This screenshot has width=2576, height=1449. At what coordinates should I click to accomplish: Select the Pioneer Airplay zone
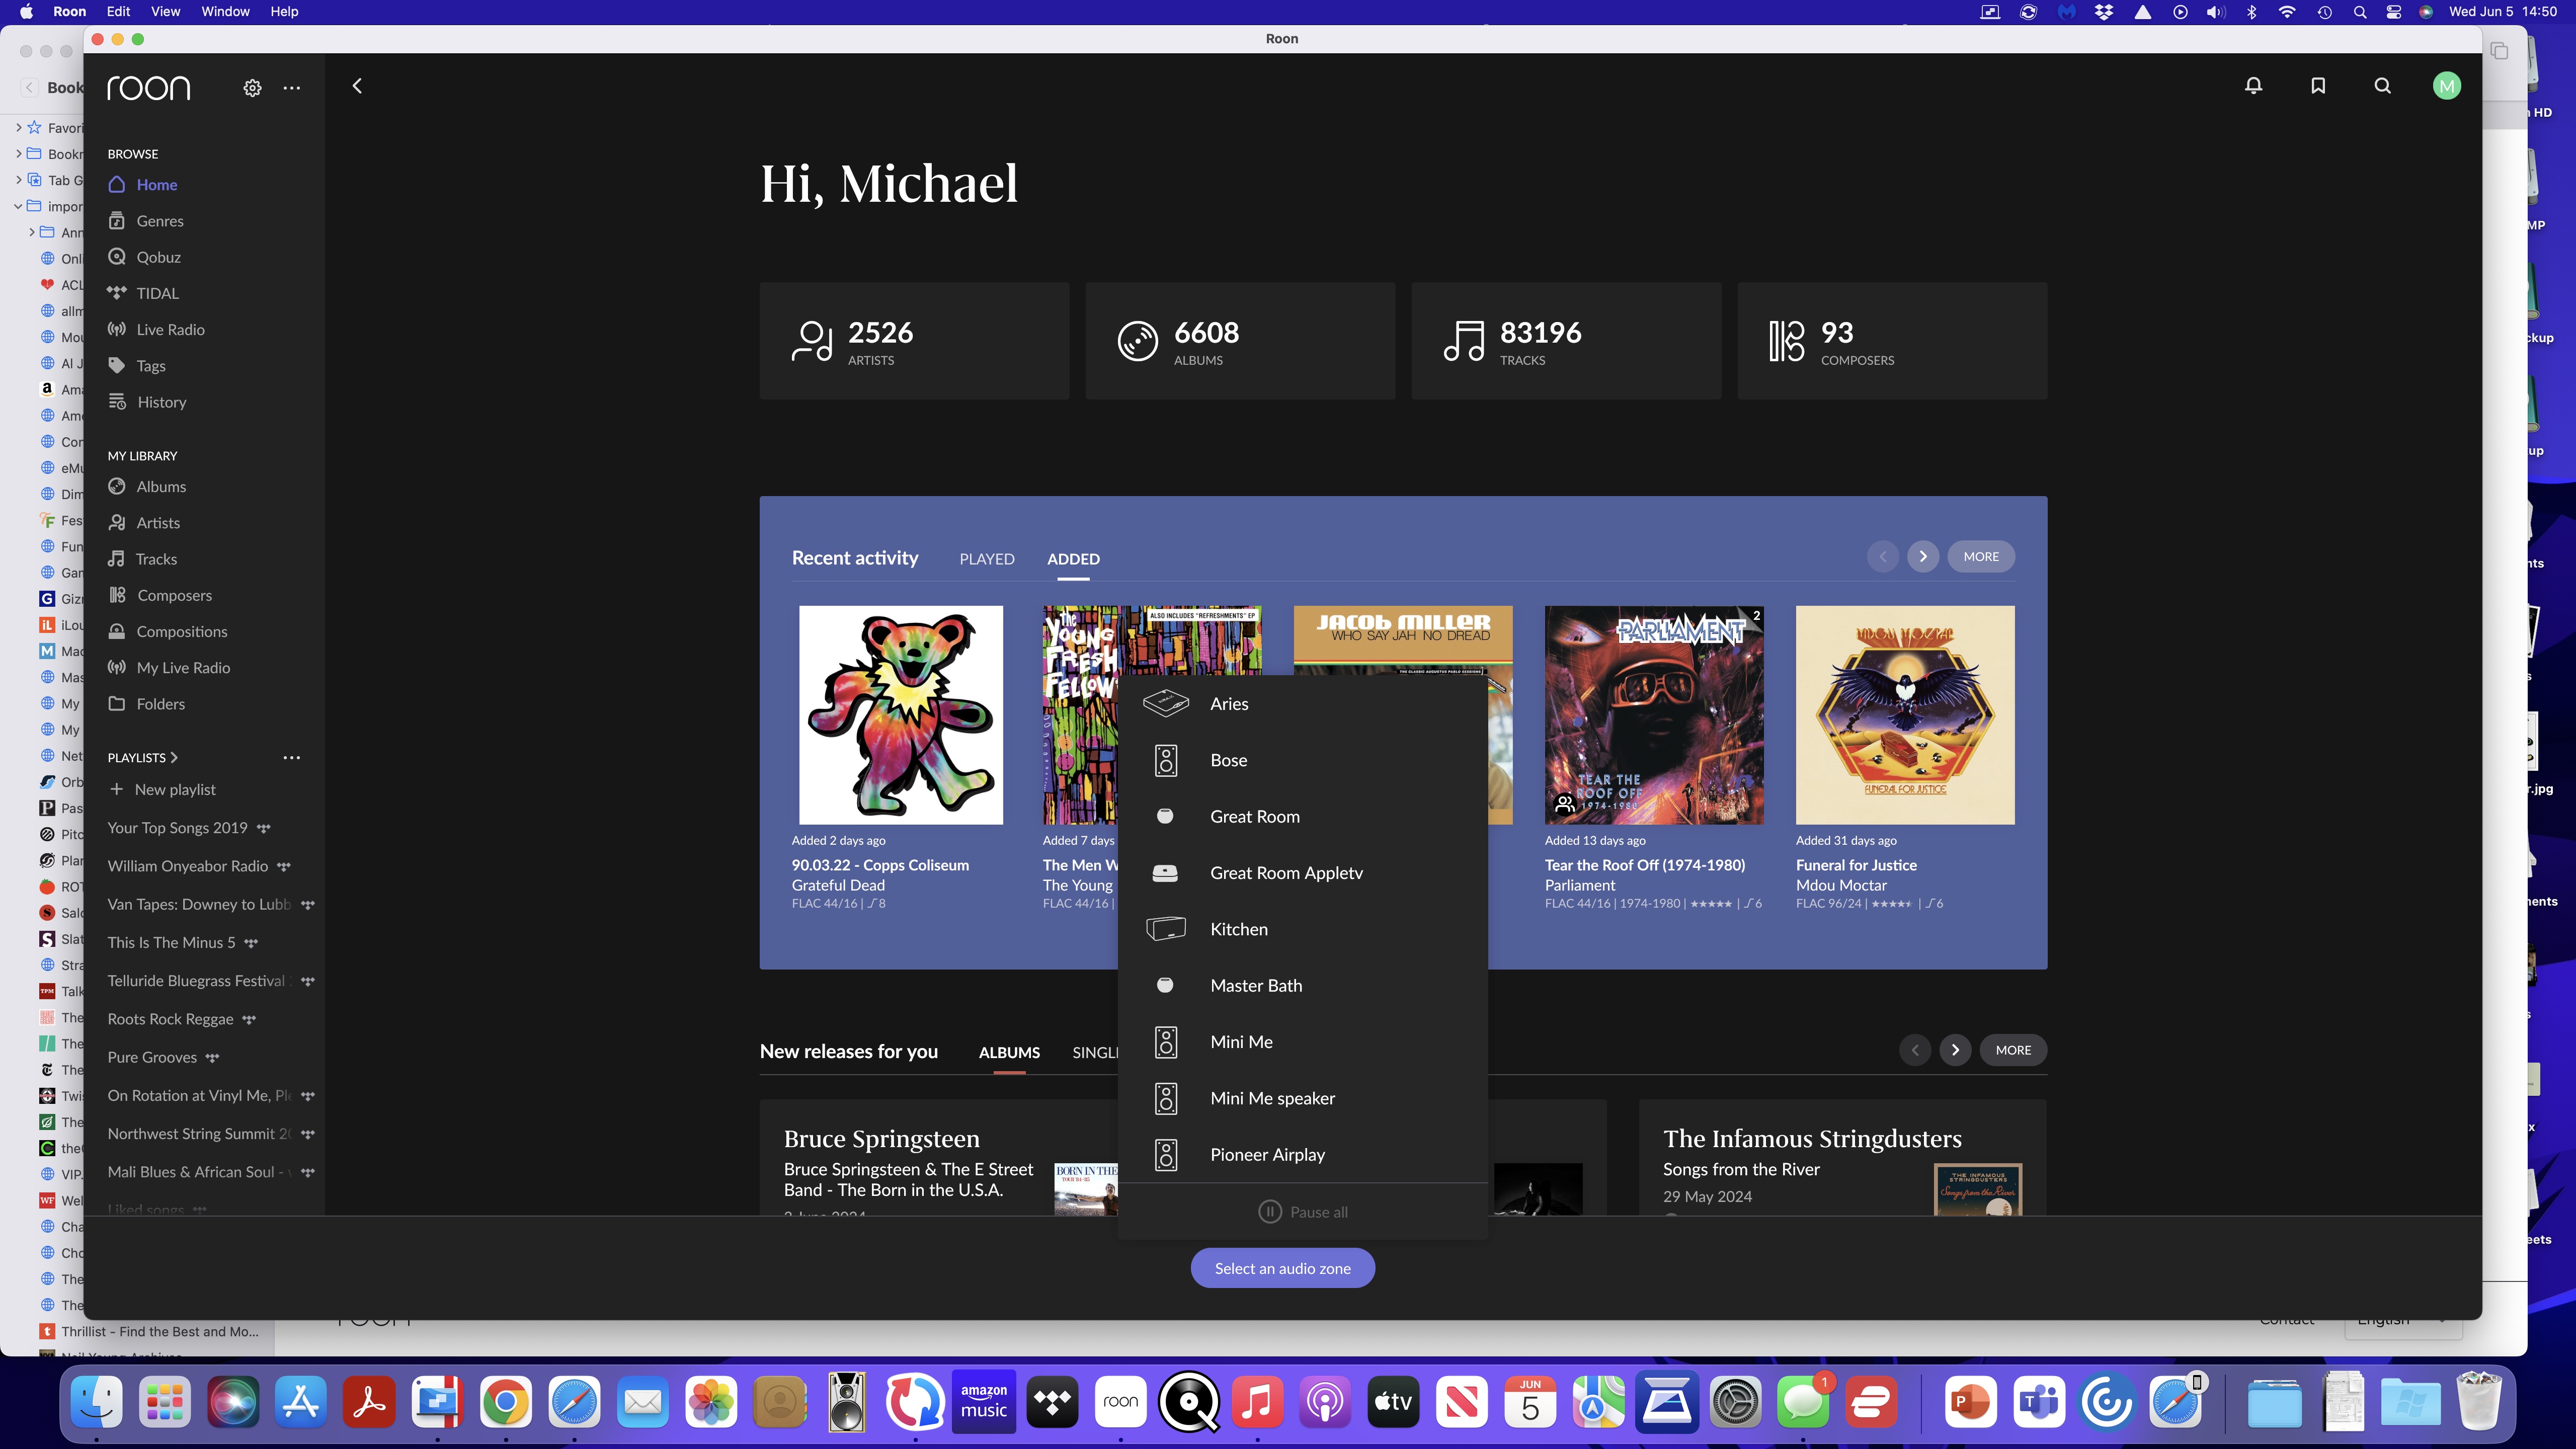click(x=1302, y=1154)
